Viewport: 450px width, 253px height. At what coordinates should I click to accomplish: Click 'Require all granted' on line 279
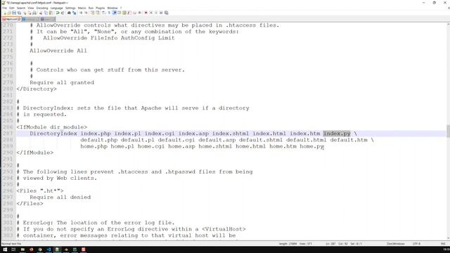click(x=62, y=83)
